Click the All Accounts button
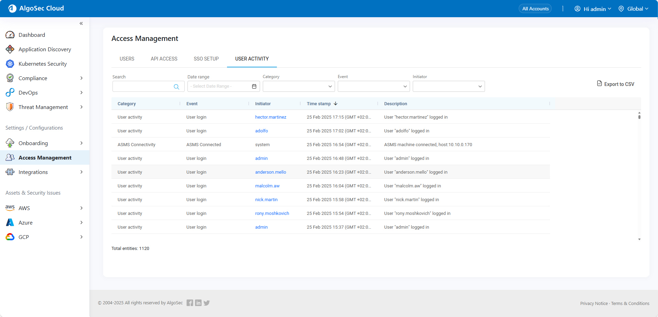 point(535,9)
